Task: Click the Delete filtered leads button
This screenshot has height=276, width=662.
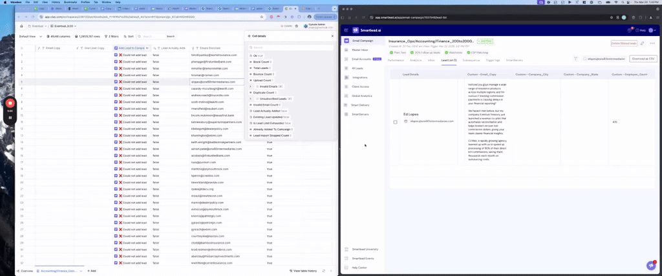Action: [624, 43]
